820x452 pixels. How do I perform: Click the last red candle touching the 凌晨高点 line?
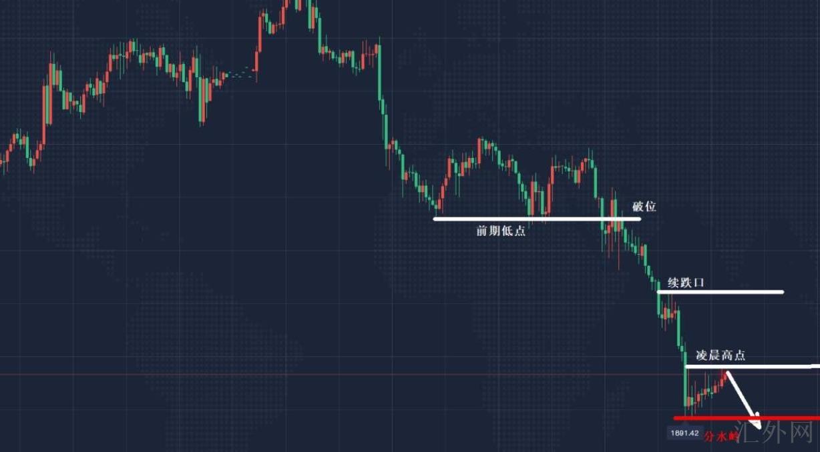[725, 377]
